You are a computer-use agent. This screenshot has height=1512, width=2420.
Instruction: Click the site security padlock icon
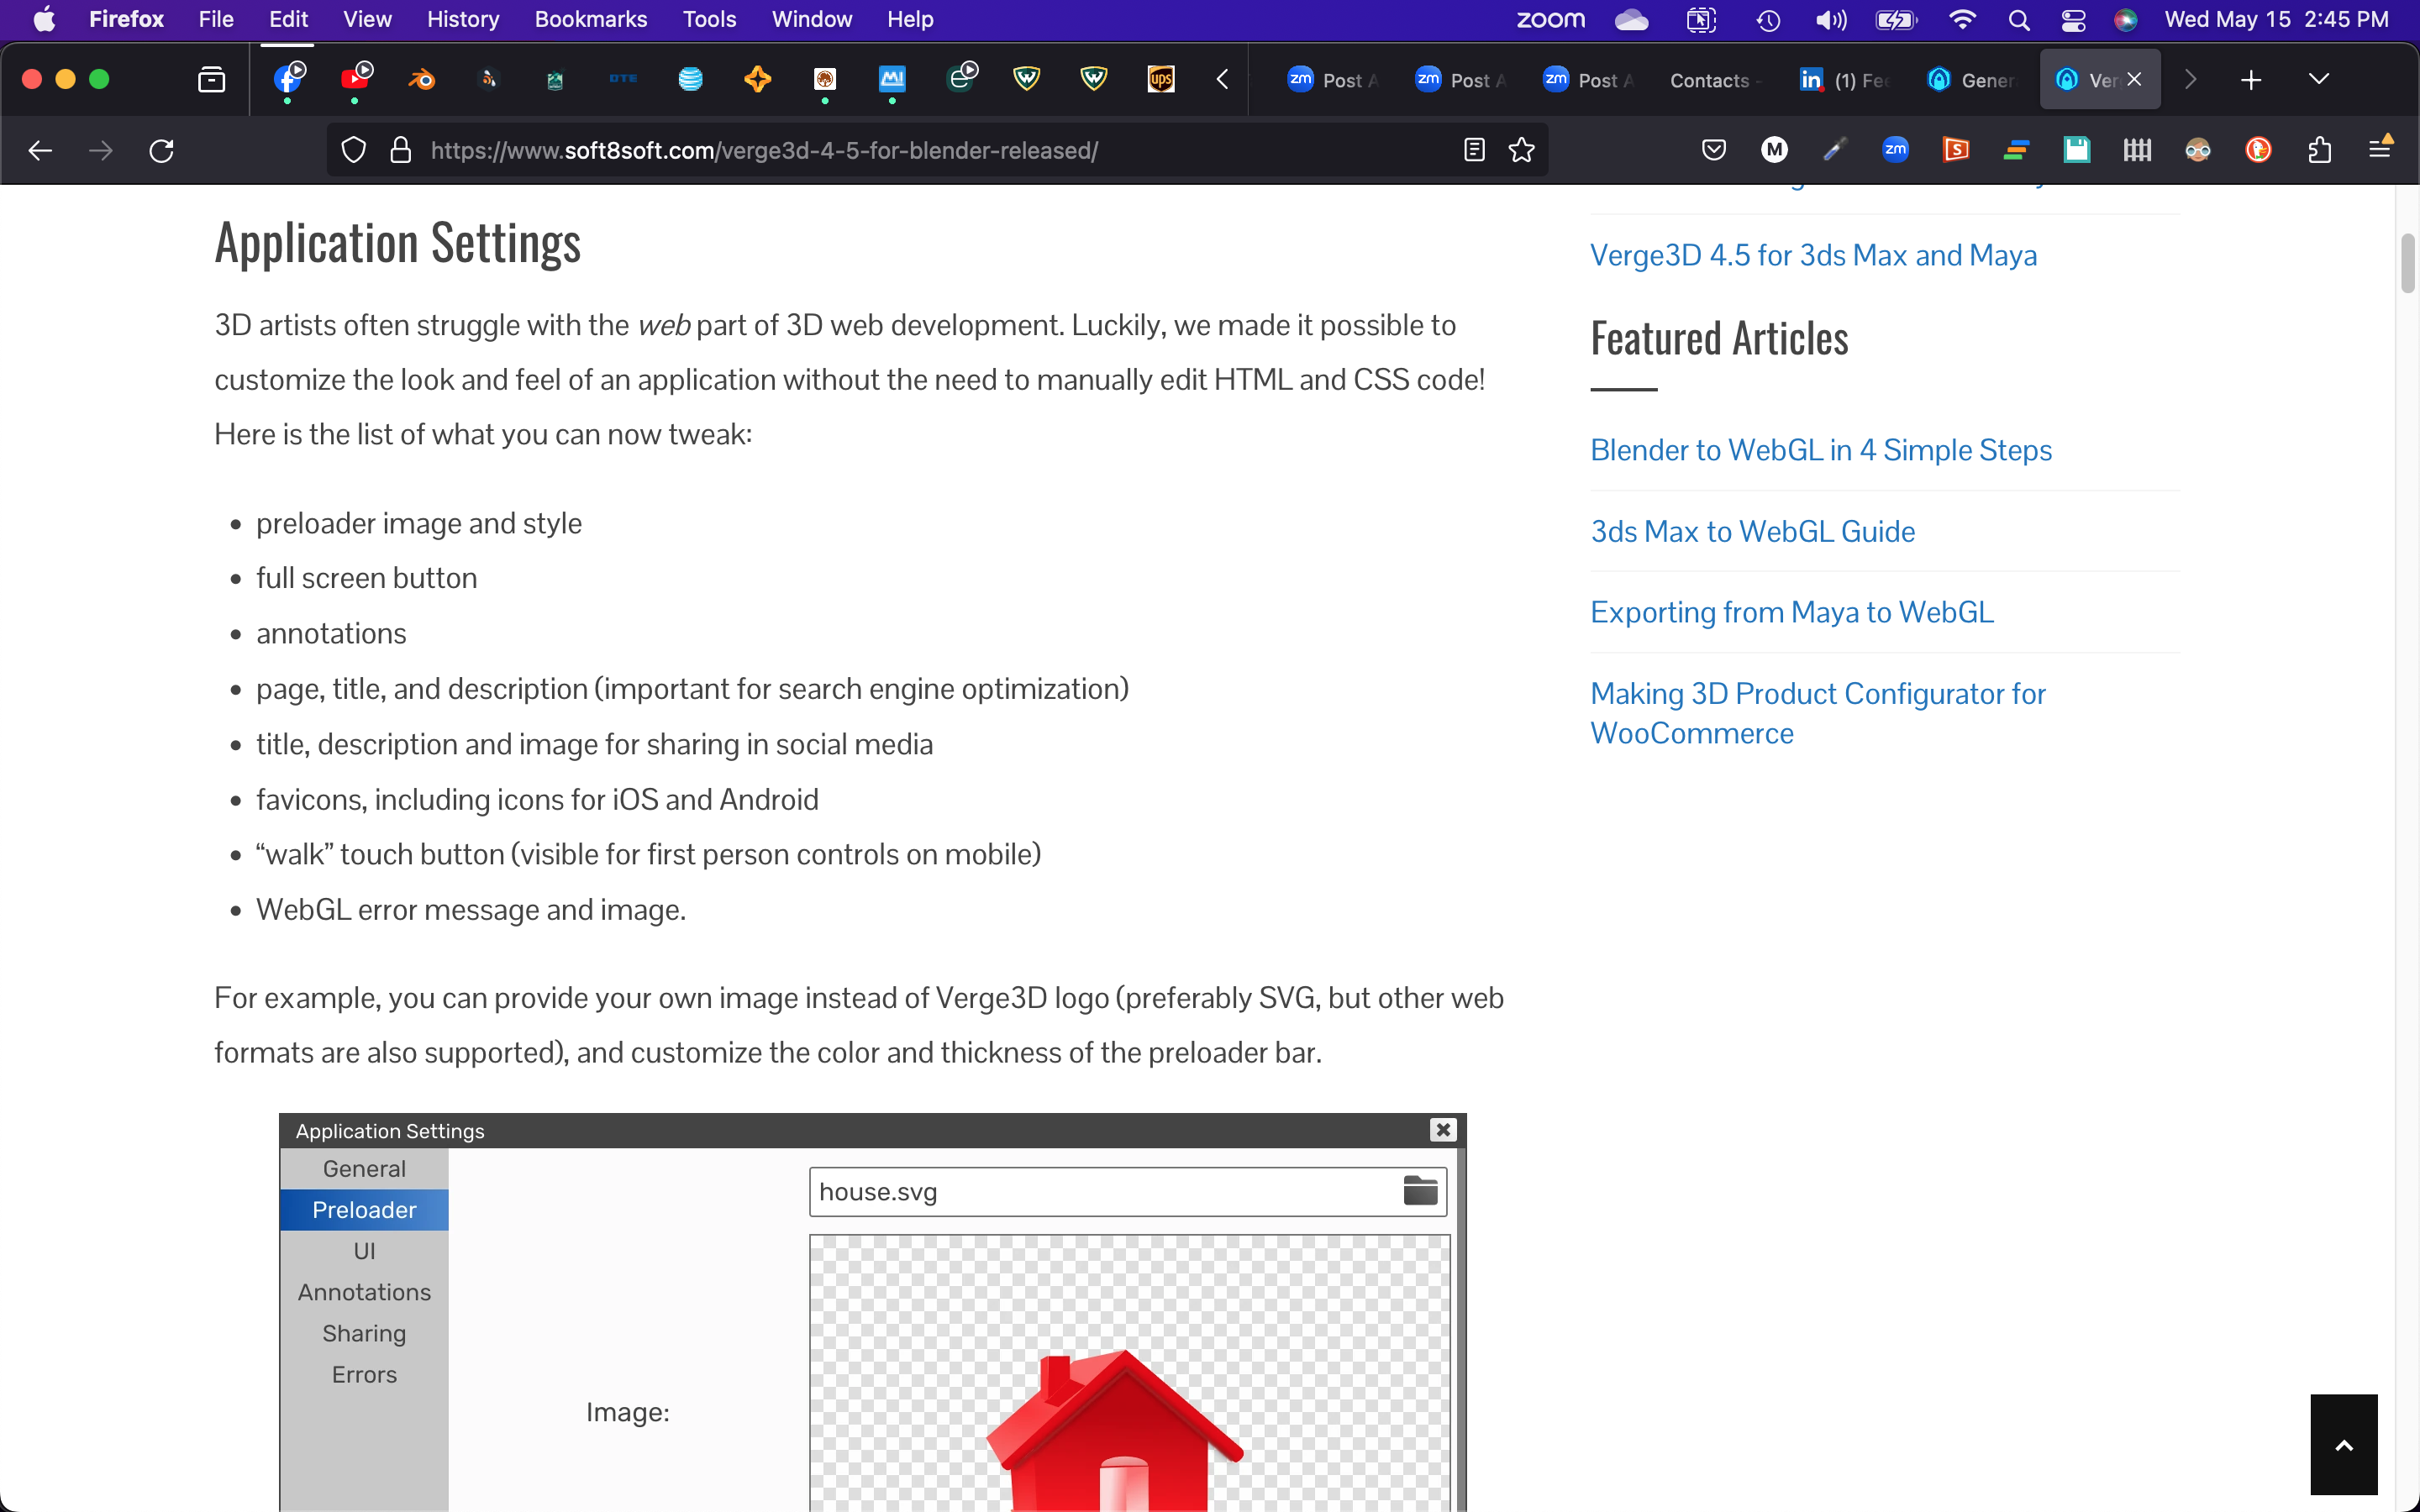(401, 151)
